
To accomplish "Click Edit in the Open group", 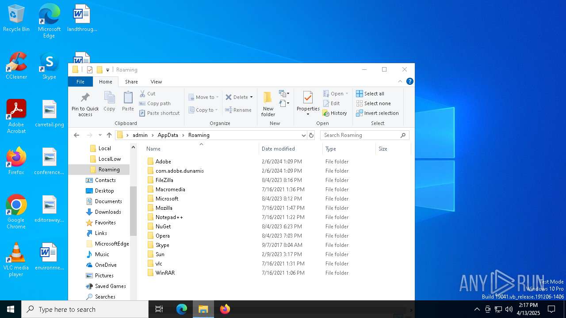I will [x=332, y=103].
